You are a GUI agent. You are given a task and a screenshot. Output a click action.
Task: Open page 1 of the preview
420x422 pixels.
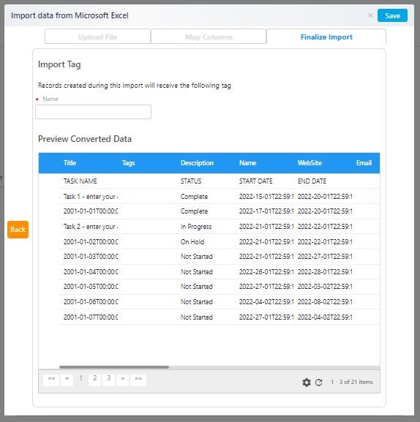tap(80, 378)
